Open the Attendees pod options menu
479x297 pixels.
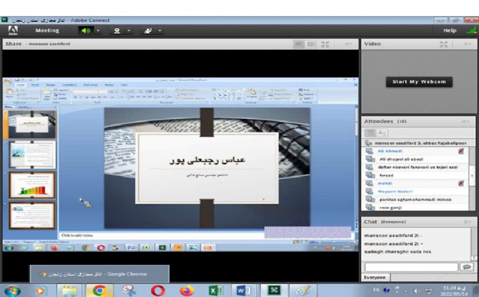click(x=466, y=122)
